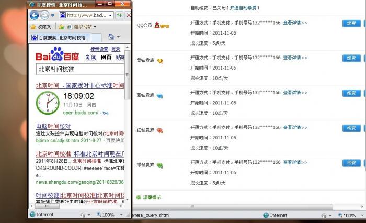Screen dimensions: 366x223
Task: Click the 黄钻贵族 yellow diamond icon
Action: pyautogui.click(x=160, y=61)
